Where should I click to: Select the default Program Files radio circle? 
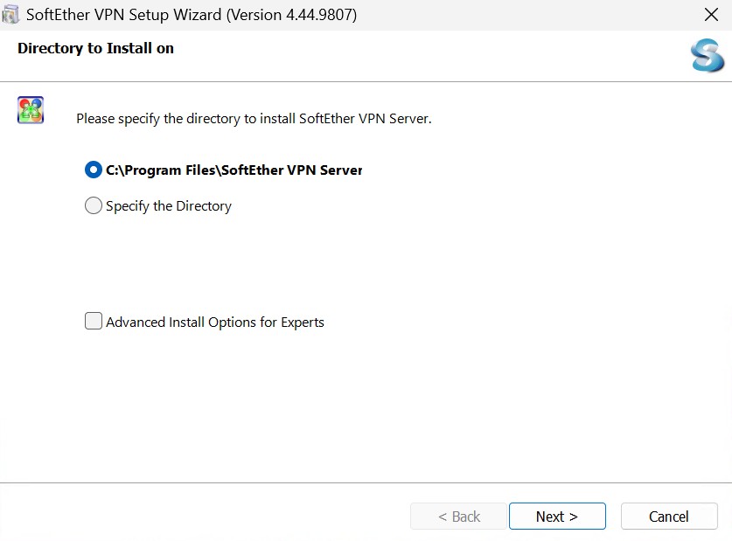pos(94,170)
